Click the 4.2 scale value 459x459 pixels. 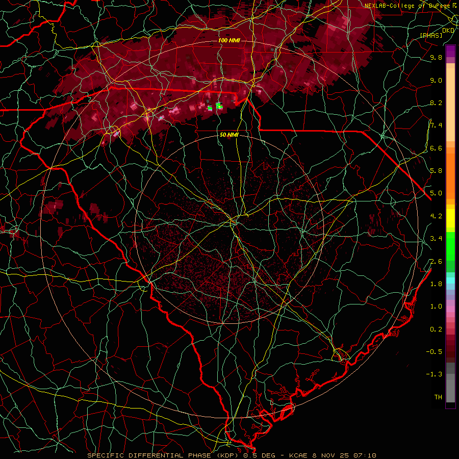click(436, 216)
